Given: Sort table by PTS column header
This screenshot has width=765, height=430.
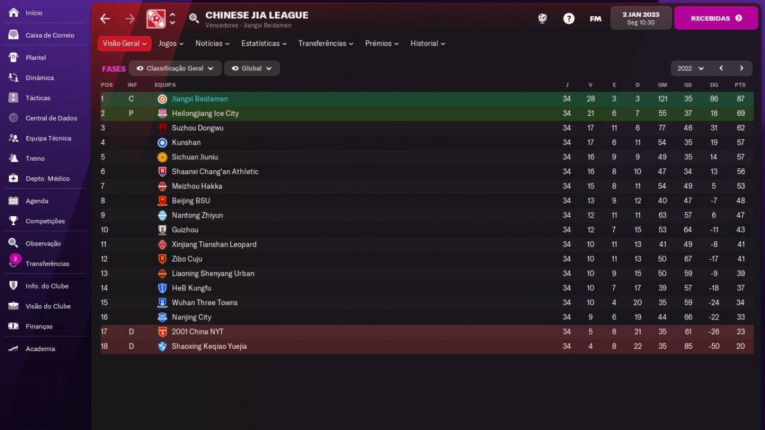Looking at the screenshot, I should 740,85.
